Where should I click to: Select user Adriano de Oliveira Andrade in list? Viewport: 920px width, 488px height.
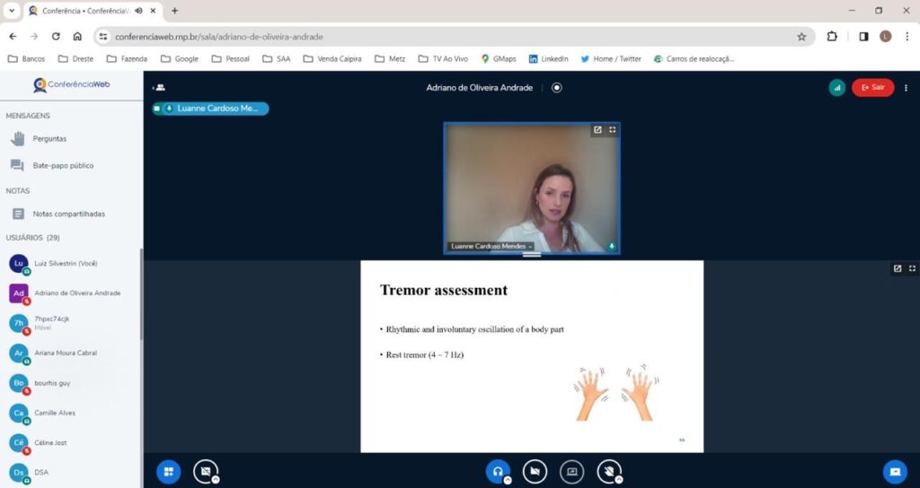pos(76,293)
